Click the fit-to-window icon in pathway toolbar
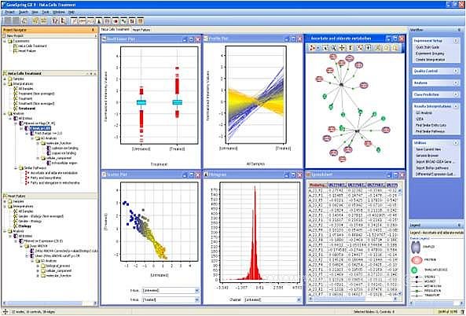 tap(360, 48)
